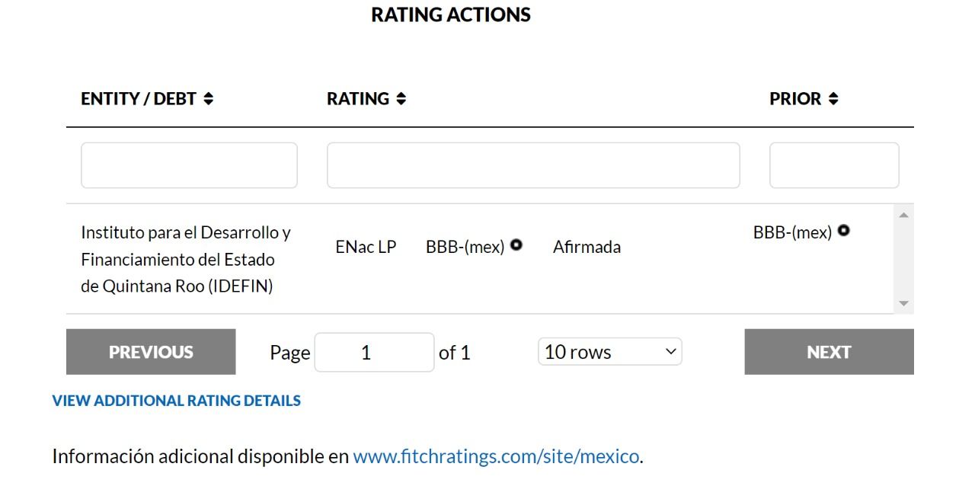This screenshot has height=486, width=975.
Task: Open View Additional Rating Details link
Action: click(x=177, y=401)
